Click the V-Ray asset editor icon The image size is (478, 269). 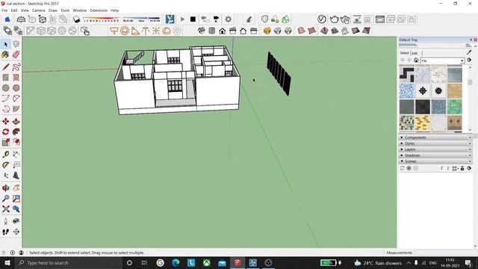[322, 19]
